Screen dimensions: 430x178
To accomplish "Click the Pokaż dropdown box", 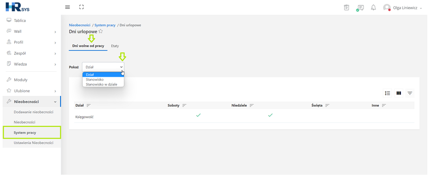I will coord(103,67).
